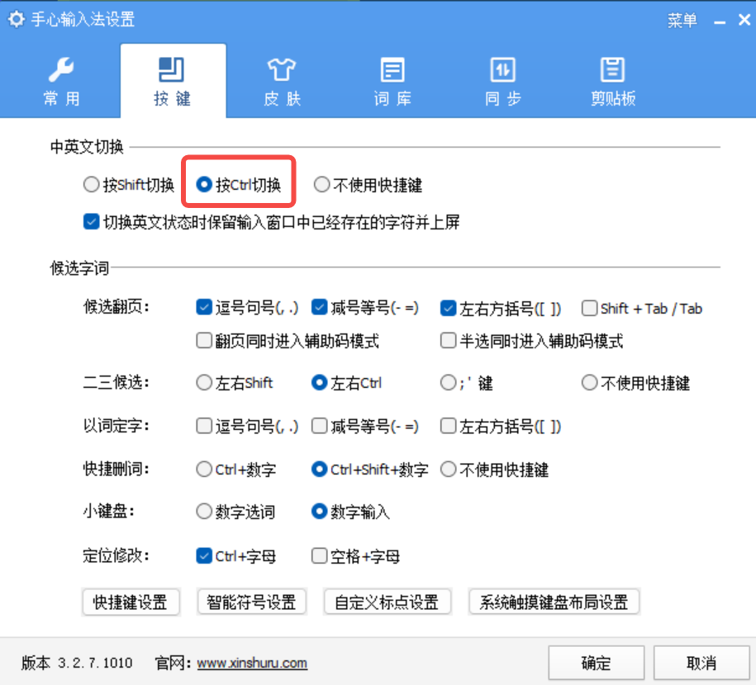Screen dimensions: 756x685
Task: Close the 手心输入法设置 window
Action: click(x=744, y=20)
